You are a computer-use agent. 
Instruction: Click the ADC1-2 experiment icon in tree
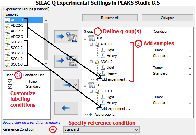pos(97,62)
